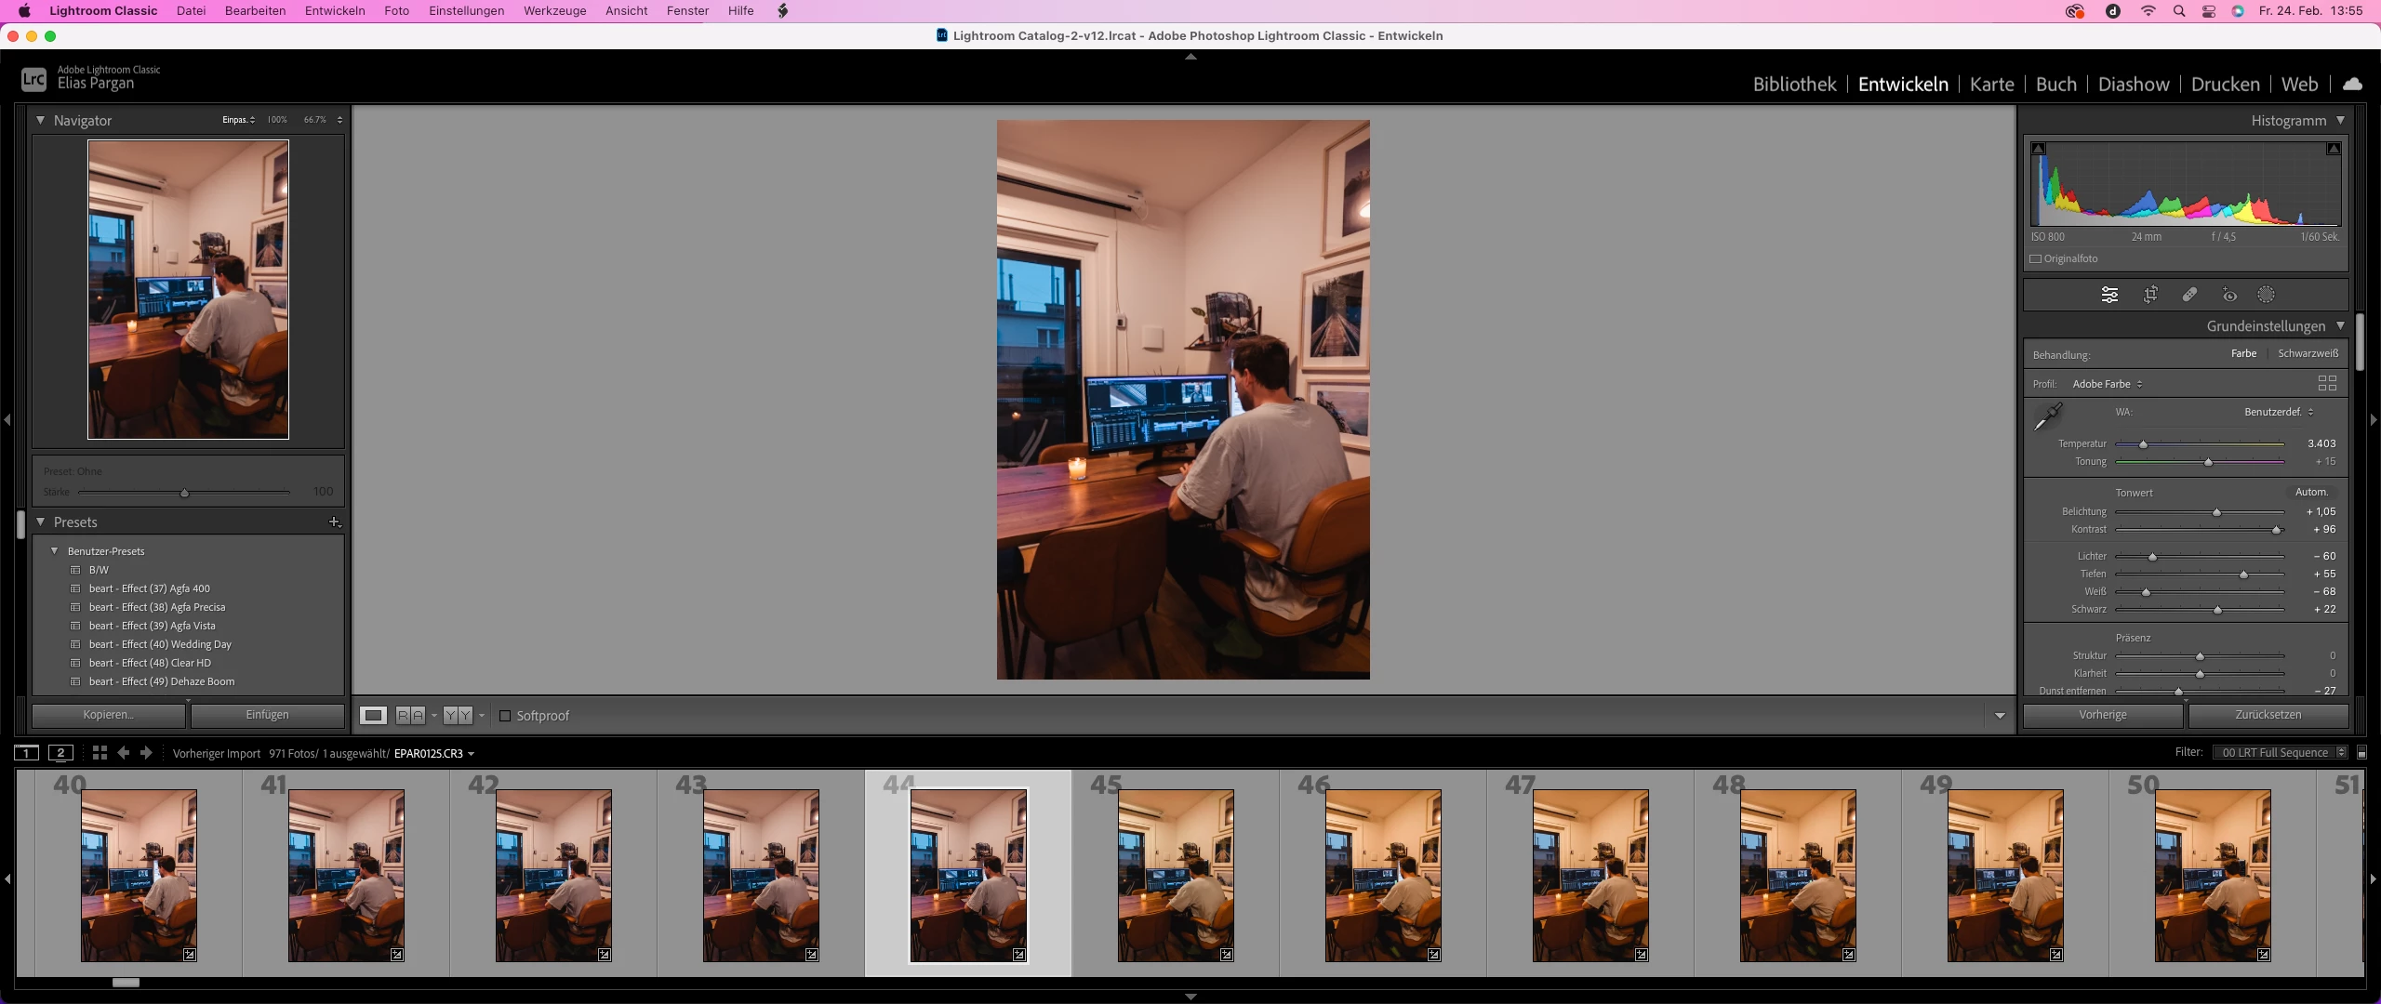Switch to Before/After Y|Y view
The height and width of the screenshot is (1004, 2381).
point(458,715)
